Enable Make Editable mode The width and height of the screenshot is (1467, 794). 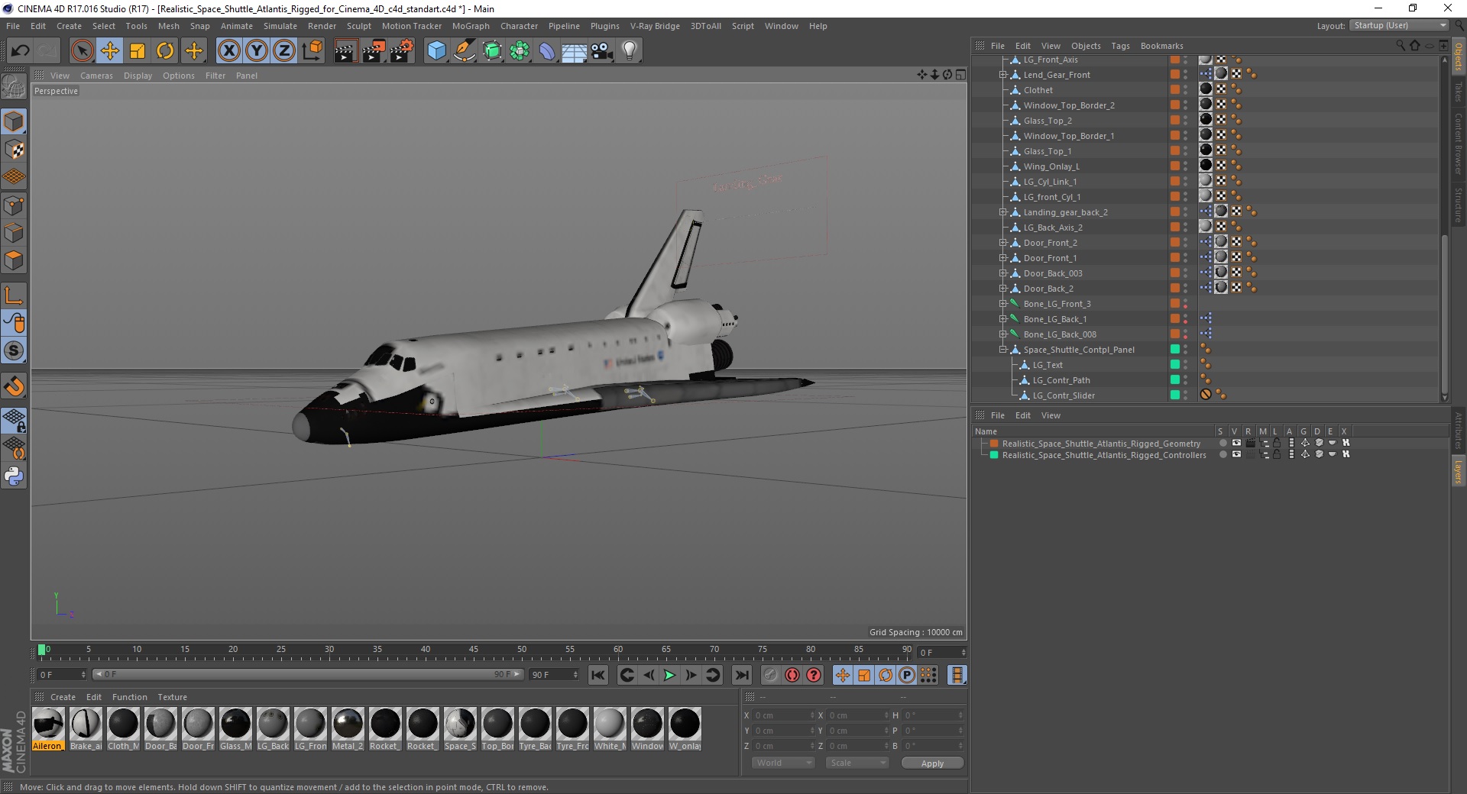point(14,86)
